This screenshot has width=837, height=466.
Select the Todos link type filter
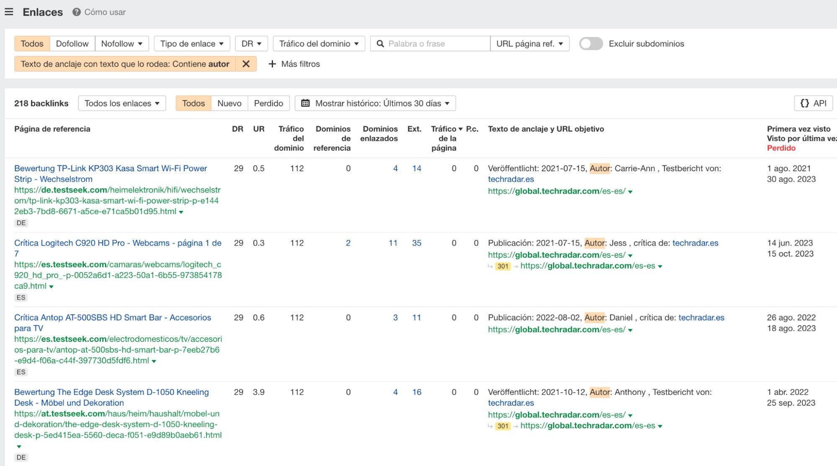[32, 44]
